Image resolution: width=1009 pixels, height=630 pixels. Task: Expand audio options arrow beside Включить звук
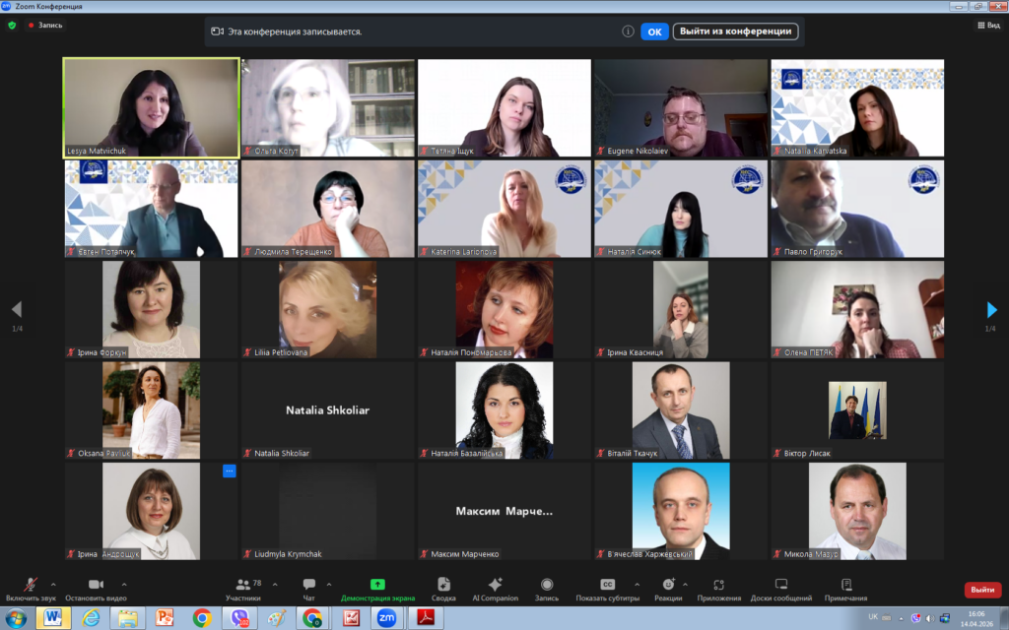pyautogui.click(x=53, y=584)
